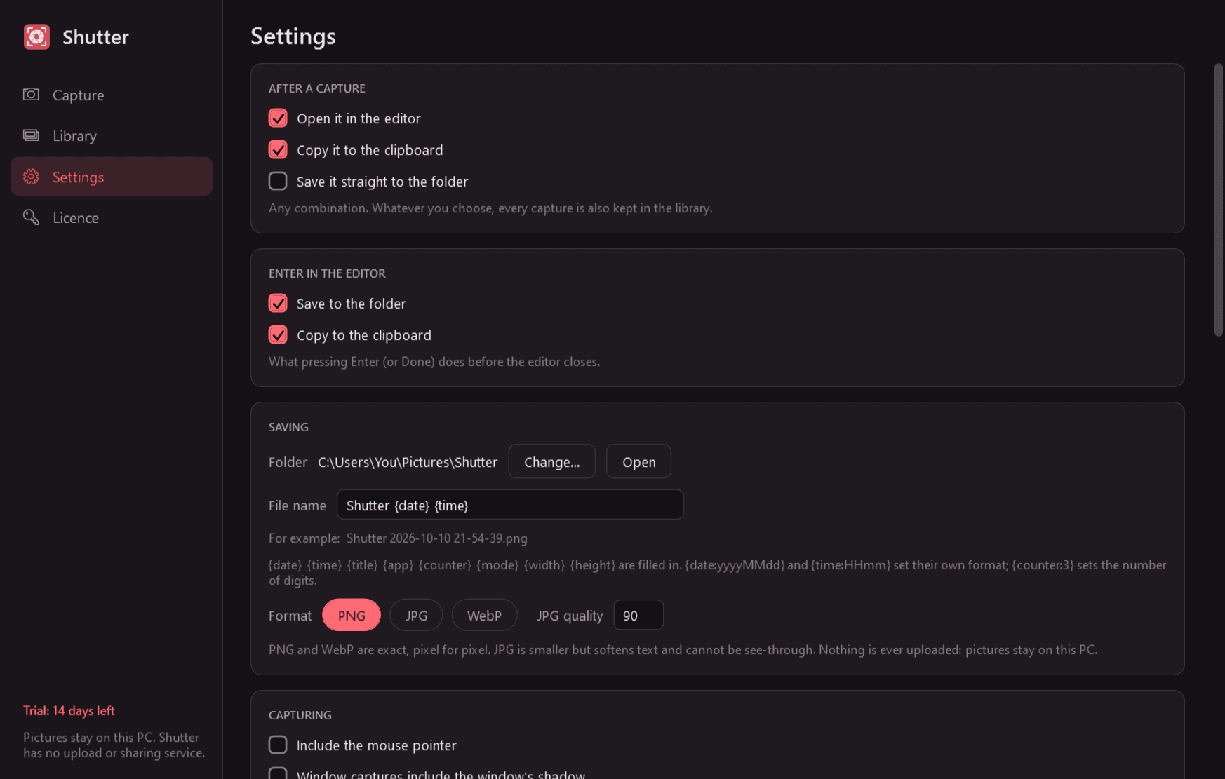Enable Save it straight to the folder

[x=278, y=181]
